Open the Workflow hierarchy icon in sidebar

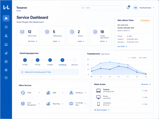6,36
